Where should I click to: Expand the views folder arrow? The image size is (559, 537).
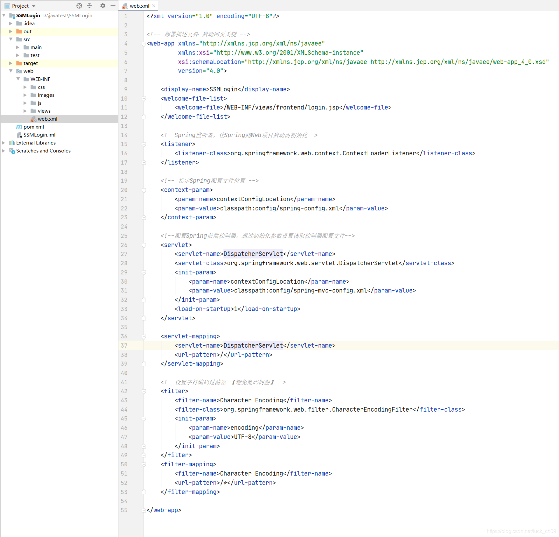[25, 111]
